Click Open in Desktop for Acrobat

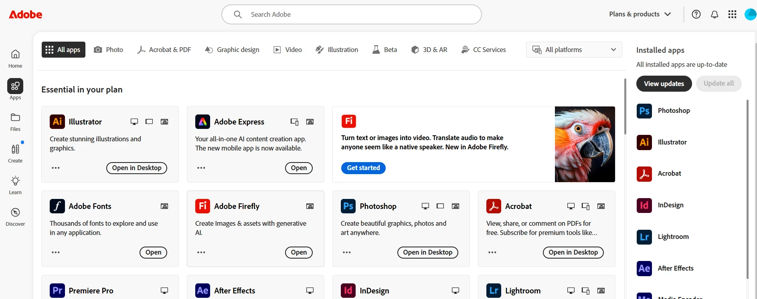(x=573, y=253)
